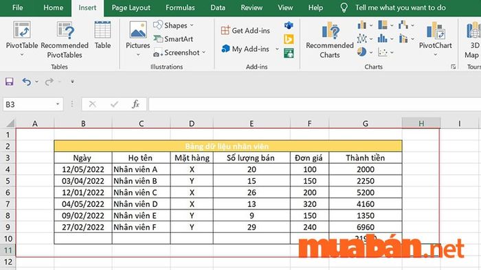Click the Bing Maps add-in icon
This screenshot has height=270, width=481.
(x=289, y=39)
